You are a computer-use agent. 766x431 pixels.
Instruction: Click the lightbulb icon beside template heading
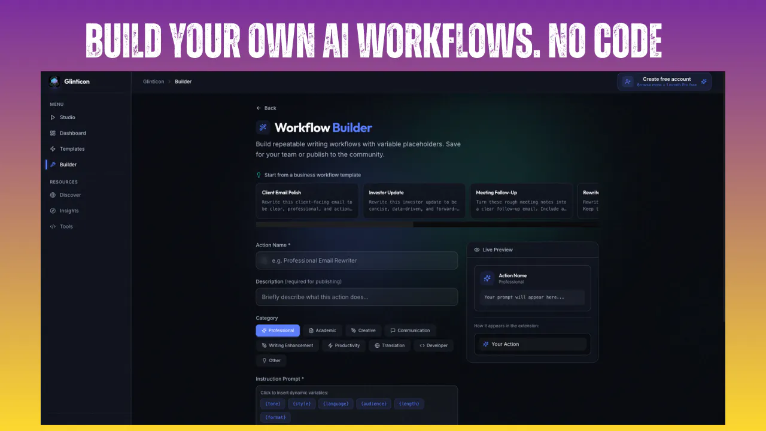tap(259, 175)
